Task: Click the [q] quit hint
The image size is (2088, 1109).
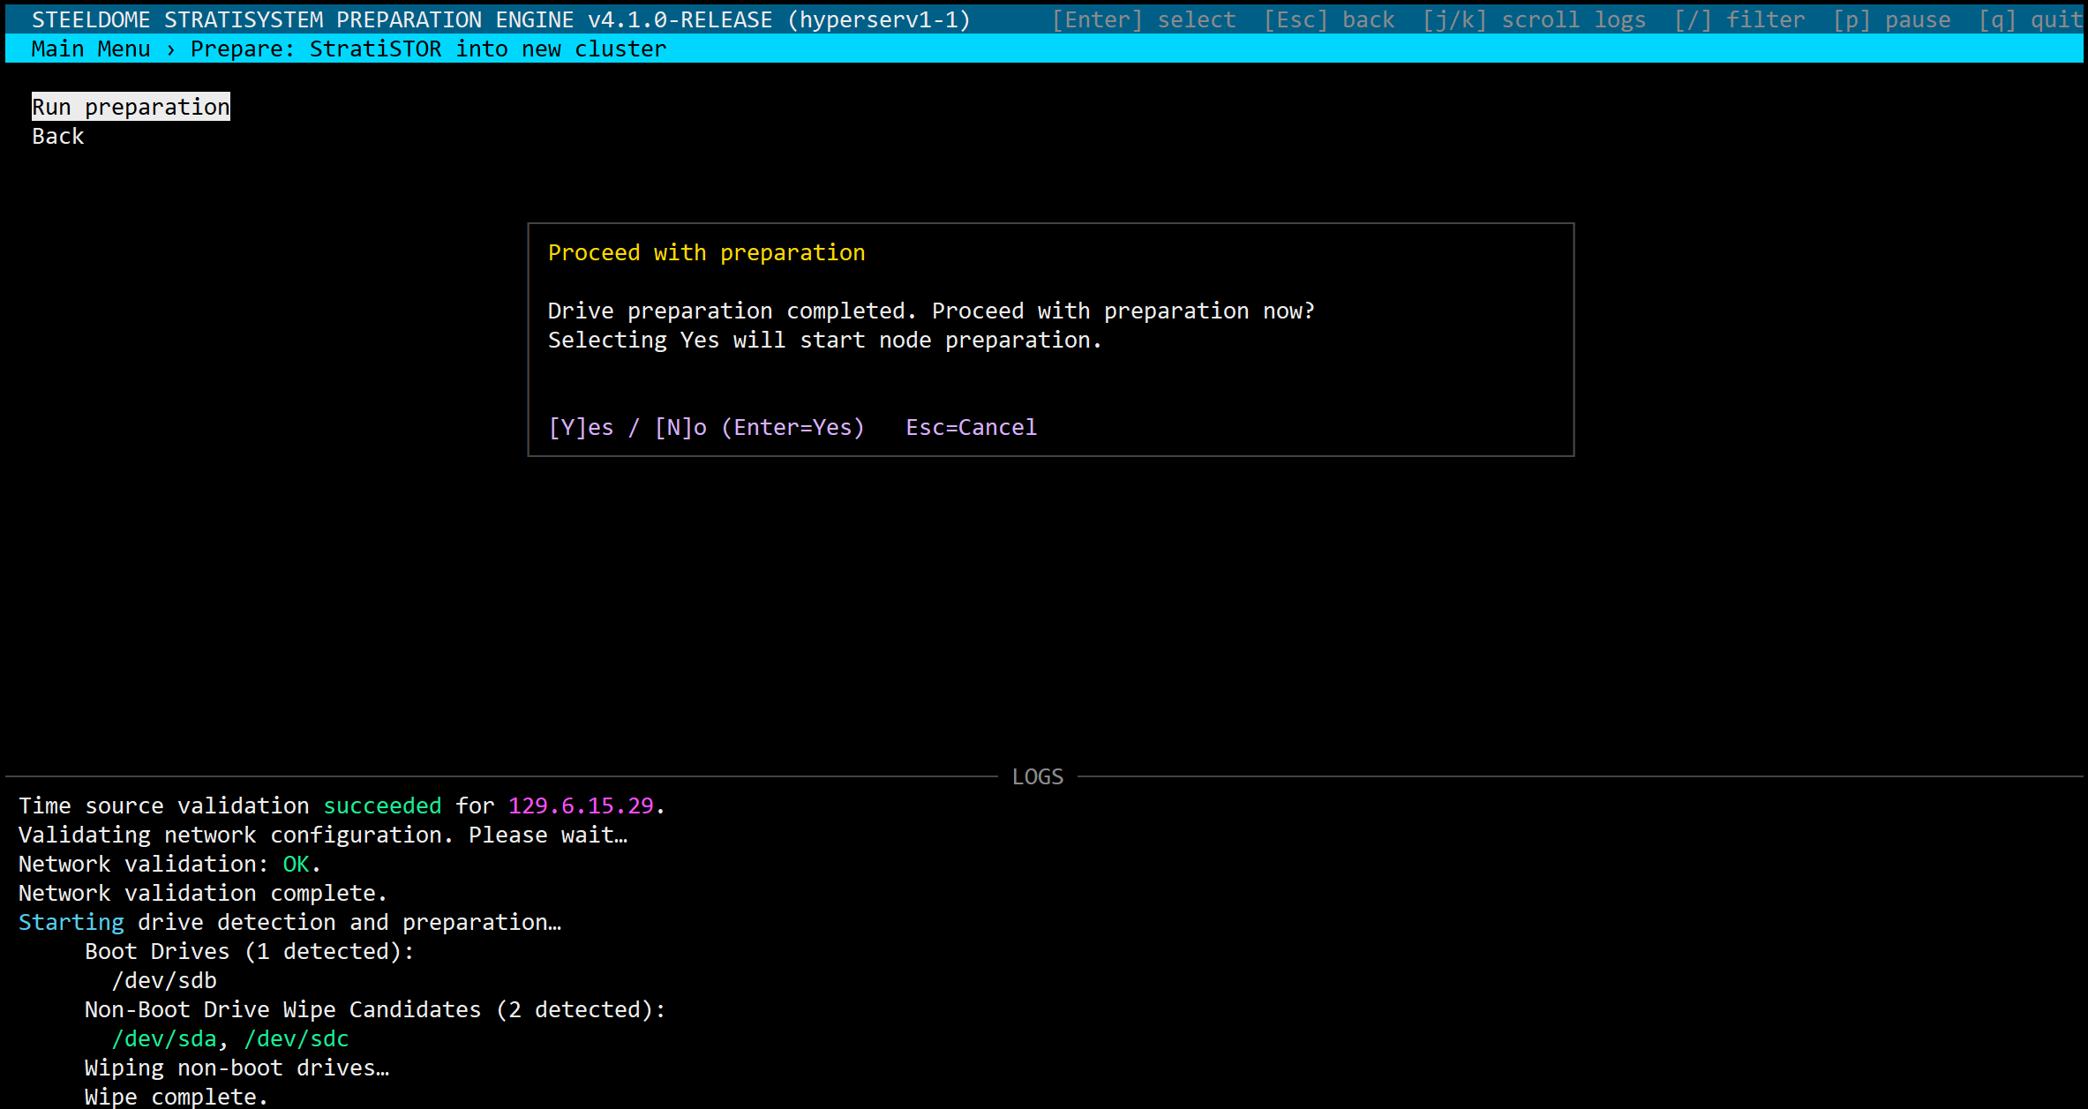Action: point(2030,19)
